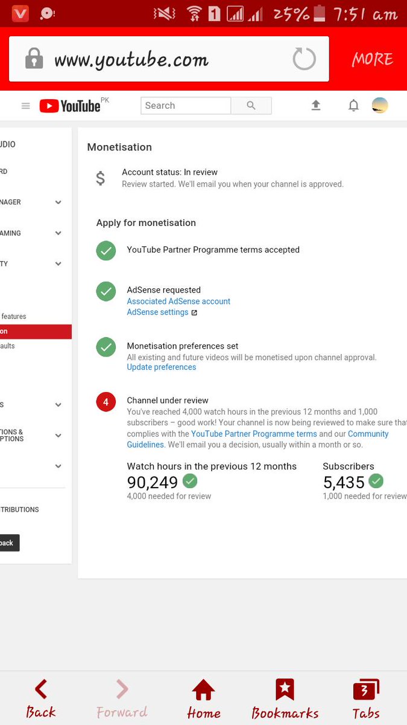Open the account avatar menu
Viewport: 407px width, 725px height.
coord(380,105)
